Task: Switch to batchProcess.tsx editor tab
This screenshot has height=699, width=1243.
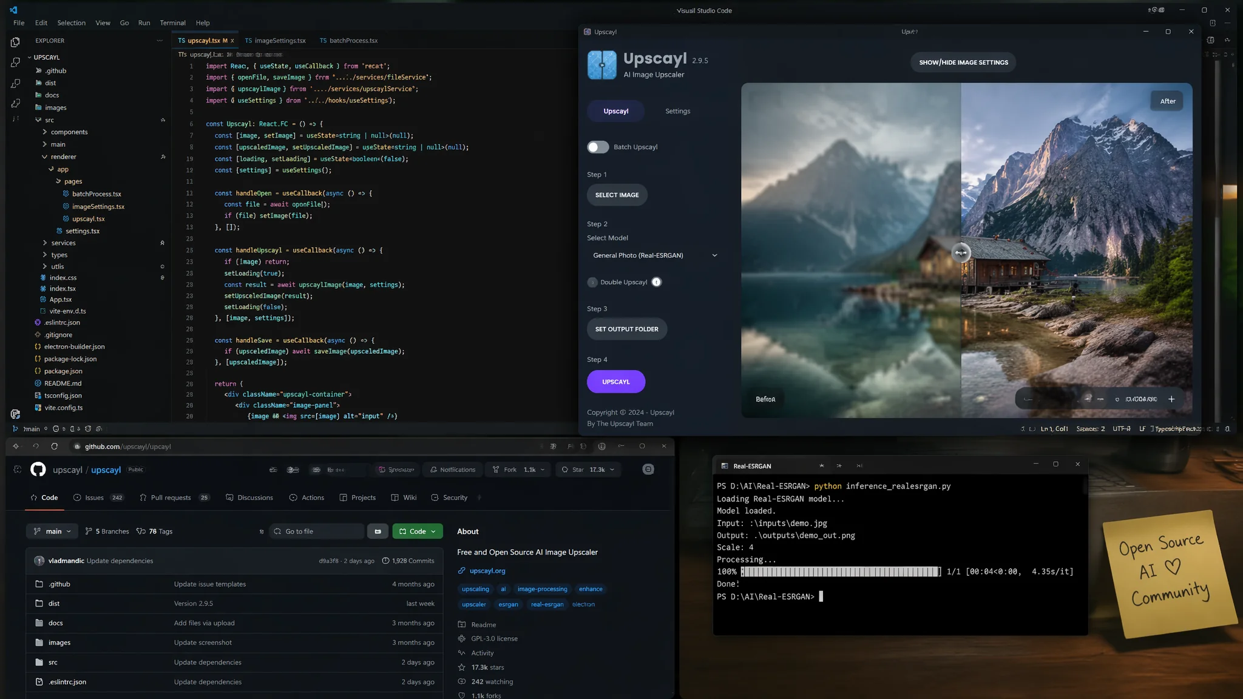Action: click(348, 41)
